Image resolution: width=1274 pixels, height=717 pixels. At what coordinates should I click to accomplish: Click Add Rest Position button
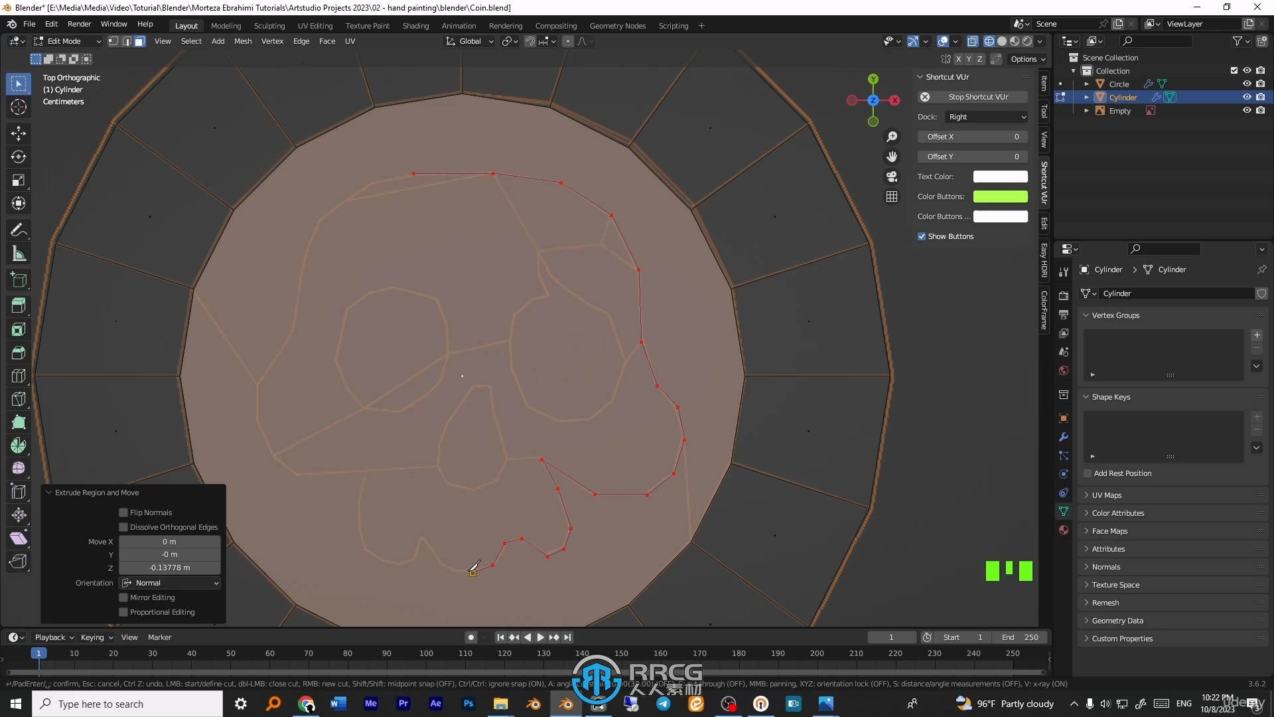coord(1122,473)
